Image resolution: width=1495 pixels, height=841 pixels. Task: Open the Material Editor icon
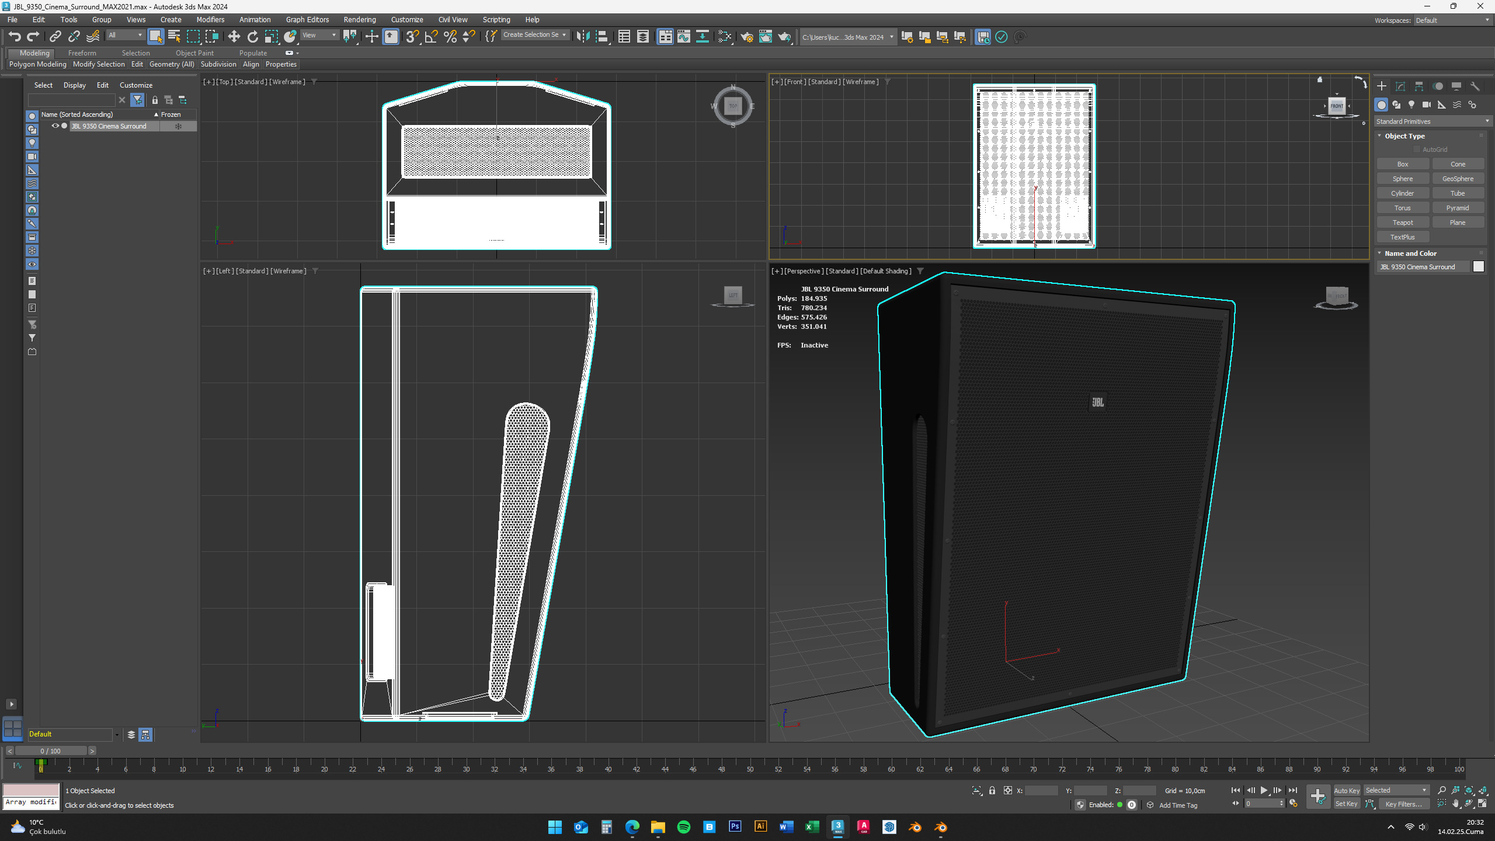pyautogui.click(x=725, y=37)
